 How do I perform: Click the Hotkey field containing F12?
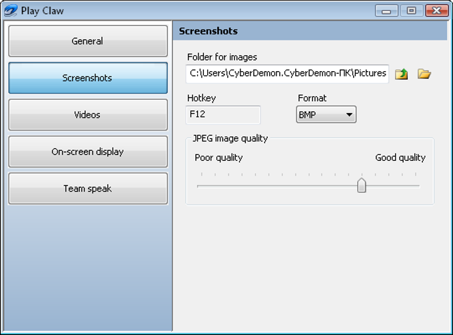pyautogui.click(x=223, y=115)
